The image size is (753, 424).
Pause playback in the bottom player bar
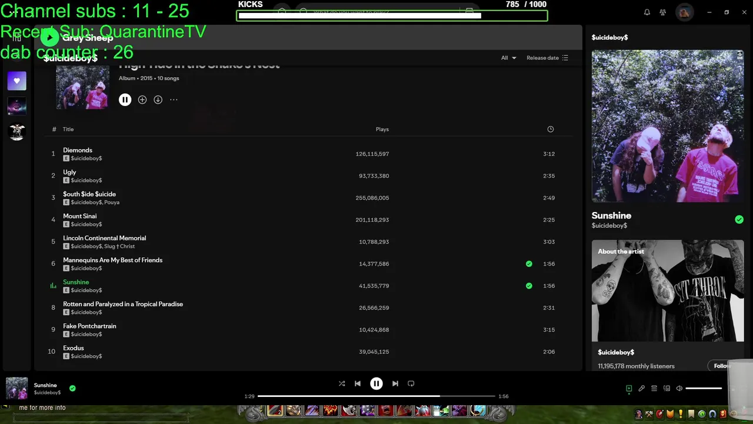click(x=376, y=383)
